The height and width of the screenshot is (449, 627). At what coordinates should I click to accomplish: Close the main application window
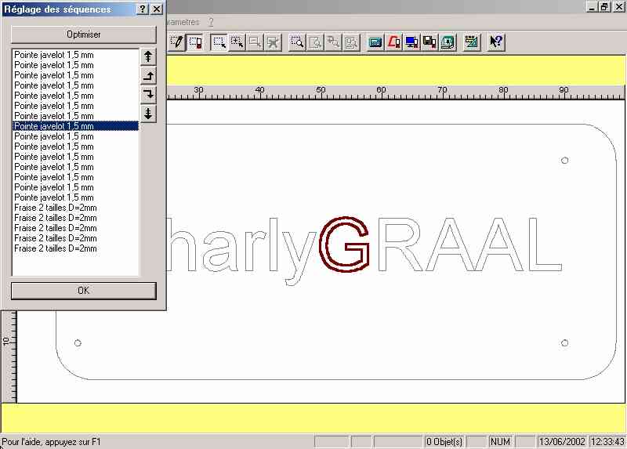point(618,7)
